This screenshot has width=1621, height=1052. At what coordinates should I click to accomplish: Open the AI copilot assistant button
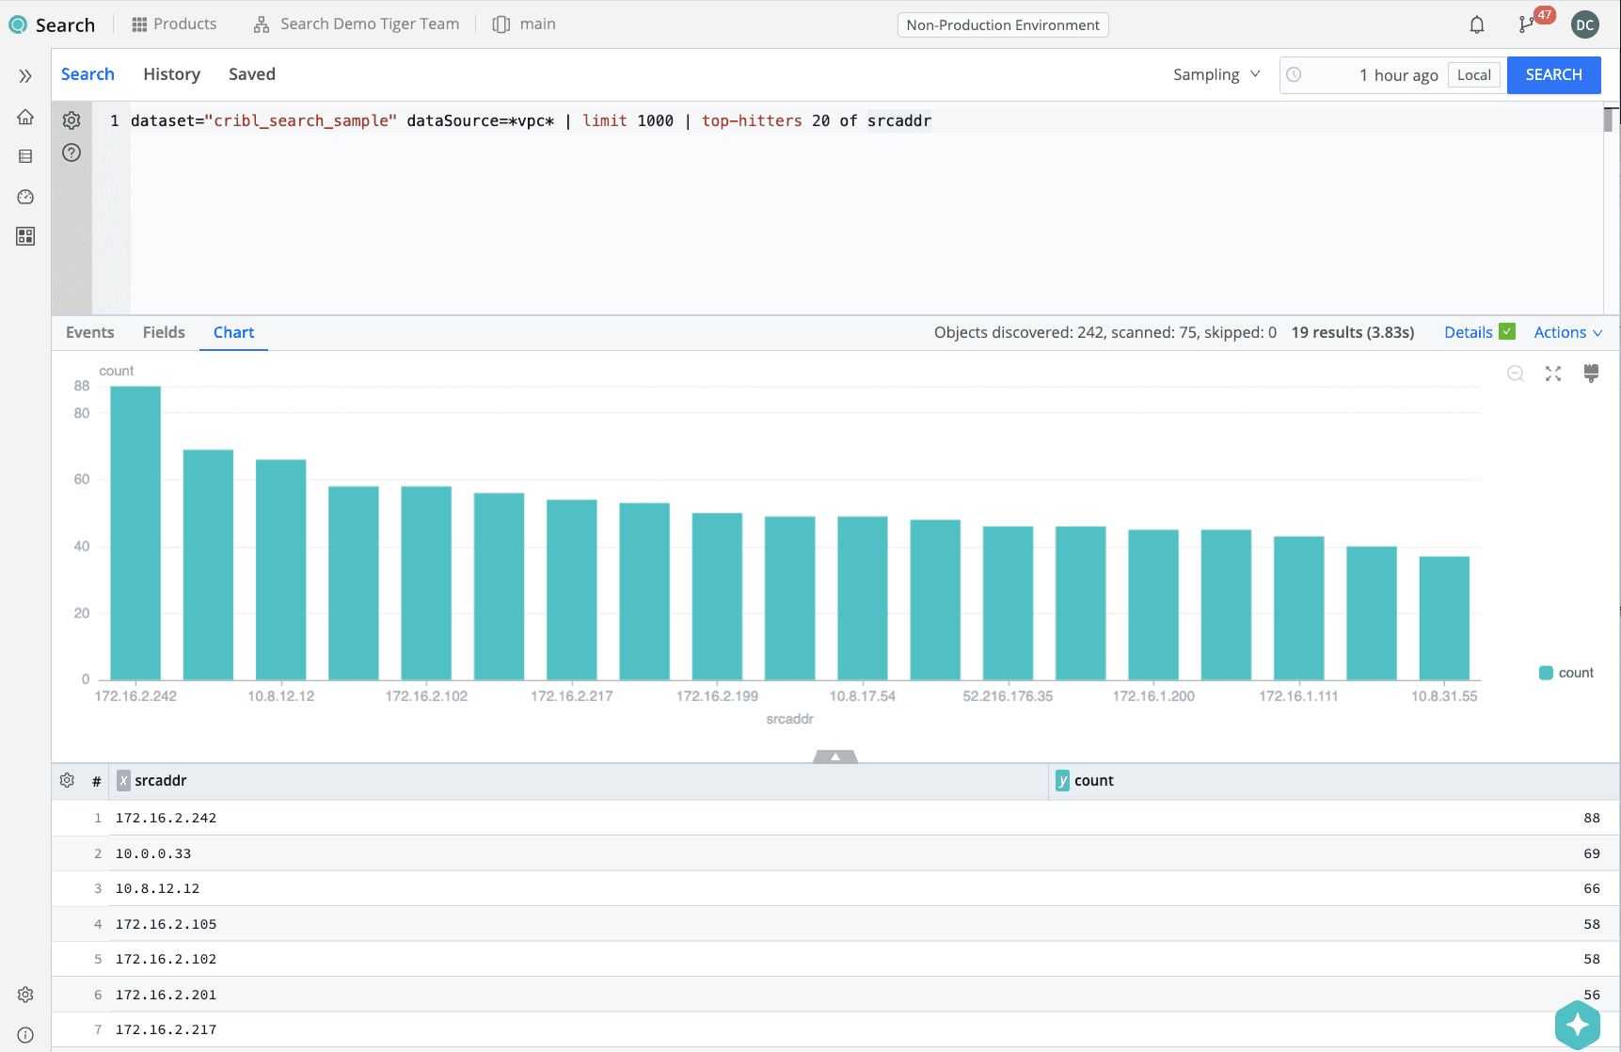(1578, 1025)
